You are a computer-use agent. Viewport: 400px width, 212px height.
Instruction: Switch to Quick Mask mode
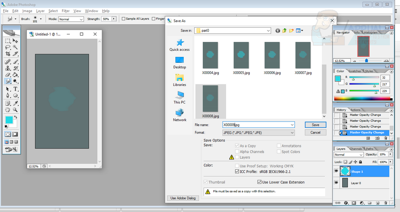[15, 134]
